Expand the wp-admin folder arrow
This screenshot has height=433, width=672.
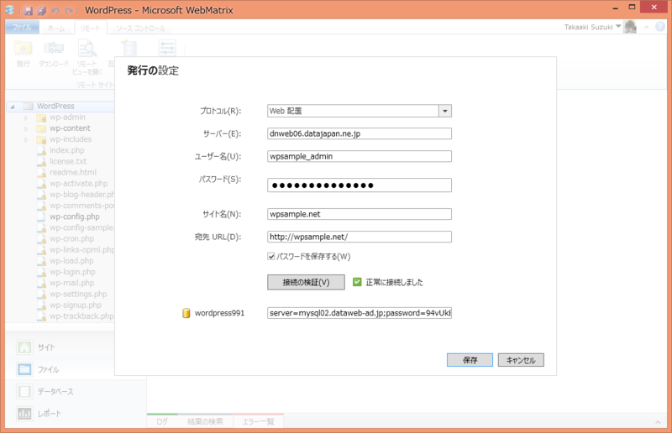coord(26,117)
